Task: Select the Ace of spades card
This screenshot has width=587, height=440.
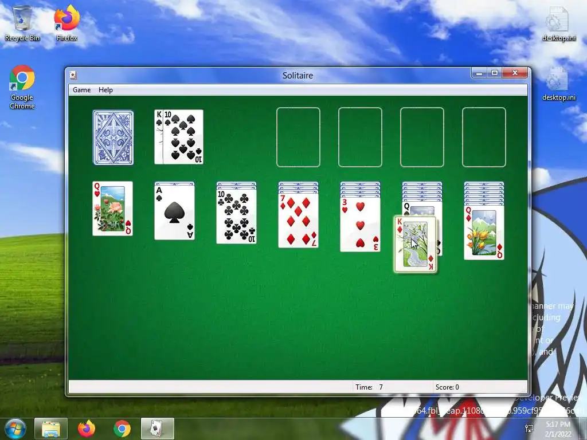Action: (174, 212)
